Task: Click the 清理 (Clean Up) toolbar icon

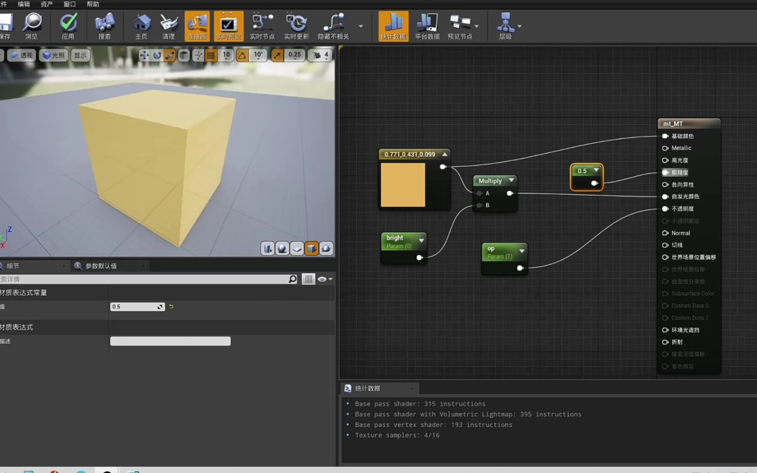Action: (169, 26)
